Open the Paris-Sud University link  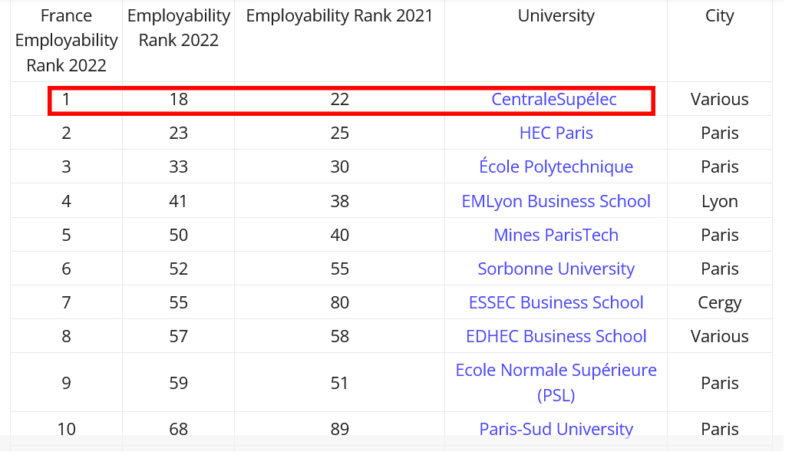pyautogui.click(x=556, y=429)
